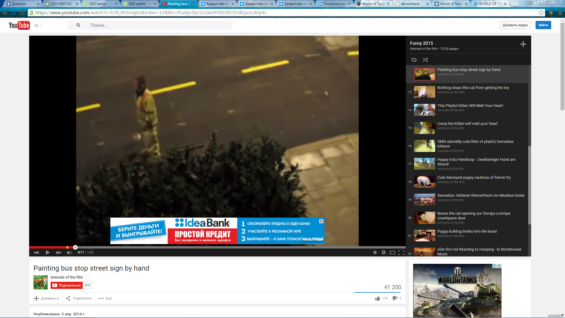Click the IdeaBank banner ad
The height and width of the screenshot is (318, 565).
click(217, 231)
